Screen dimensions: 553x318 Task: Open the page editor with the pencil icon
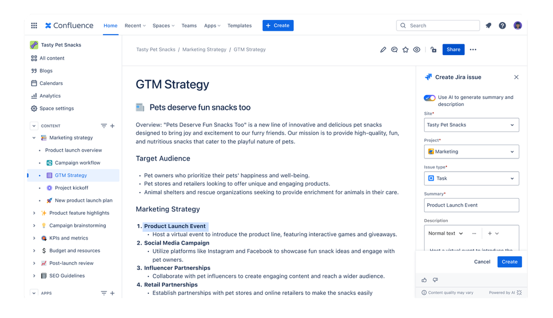click(x=383, y=50)
